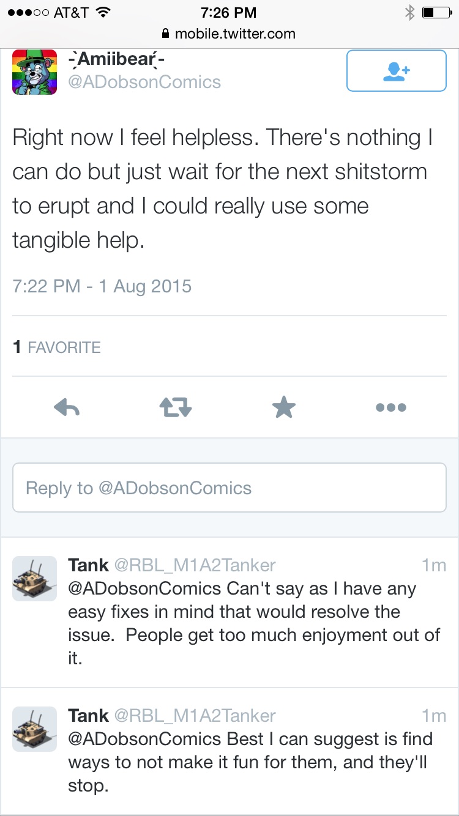This screenshot has width=459, height=816.
Task: Open the more options ellipsis icon
Action: click(391, 407)
